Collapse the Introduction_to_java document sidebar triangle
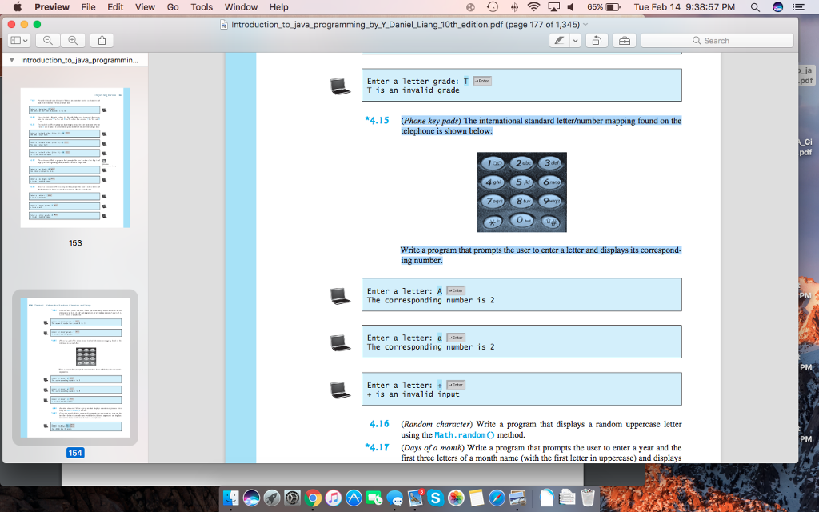 (11, 61)
